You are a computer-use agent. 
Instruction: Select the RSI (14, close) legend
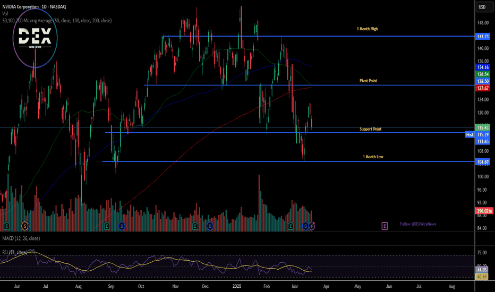(14, 252)
